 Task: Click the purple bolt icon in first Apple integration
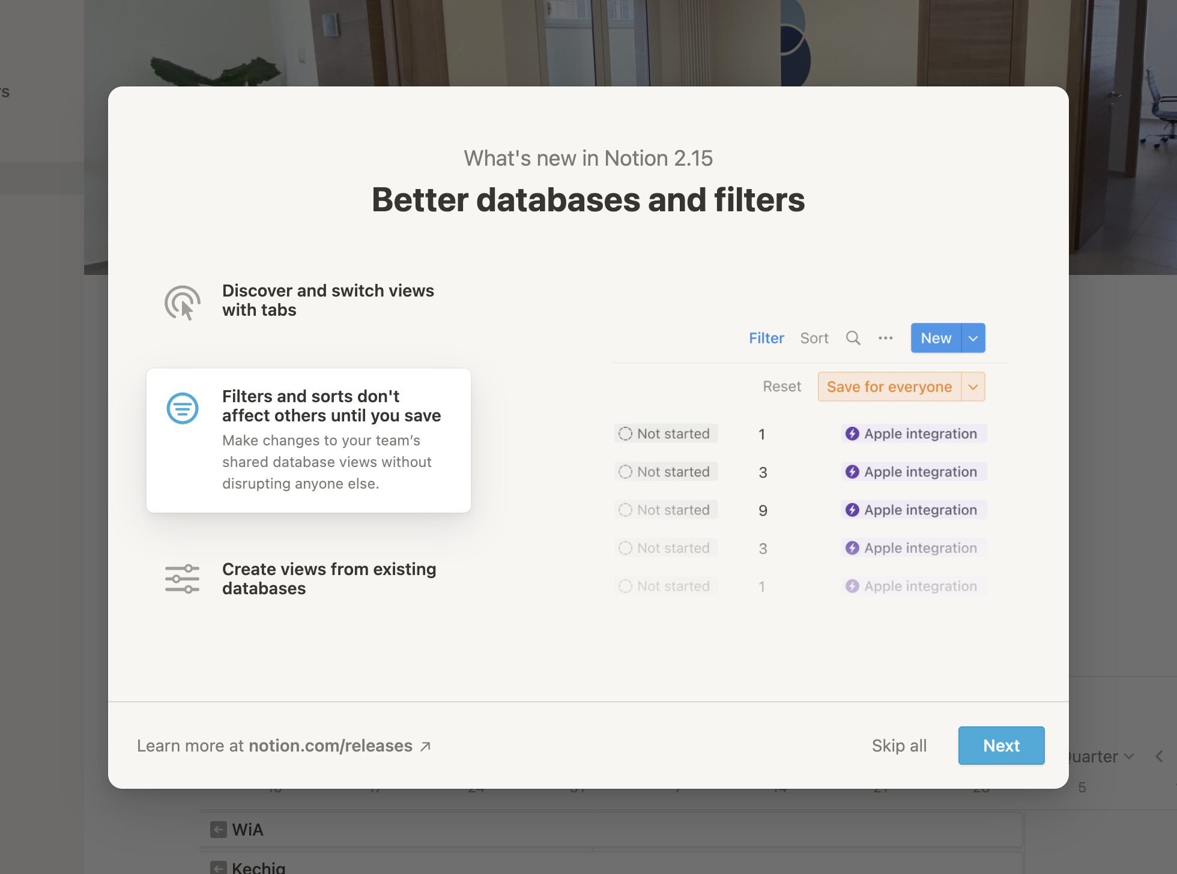pyautogui.click(x=852, y=433)
